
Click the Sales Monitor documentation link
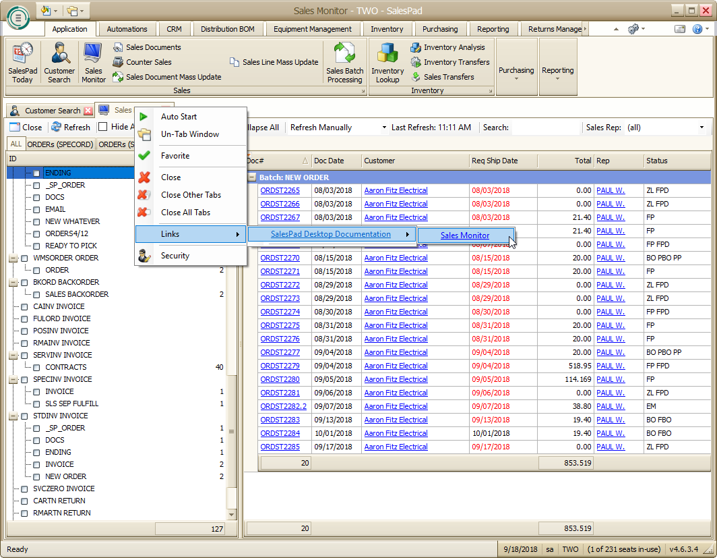(465, 235)
